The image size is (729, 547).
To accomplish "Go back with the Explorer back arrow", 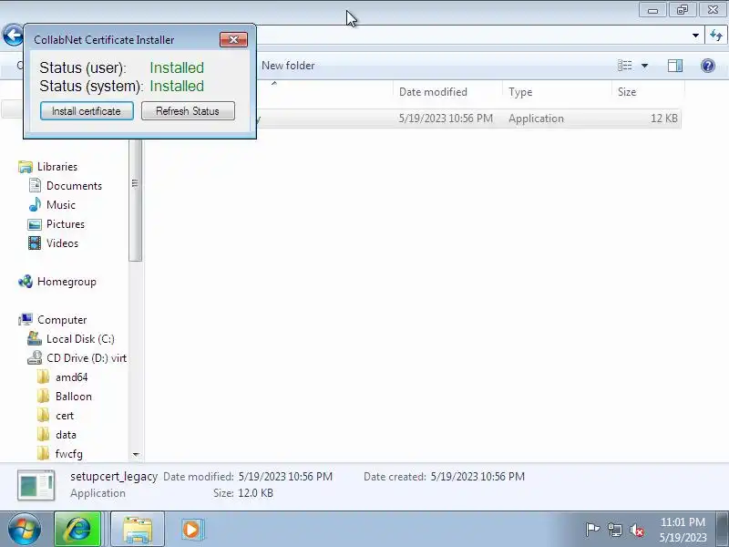I will [x=13, y=36].
